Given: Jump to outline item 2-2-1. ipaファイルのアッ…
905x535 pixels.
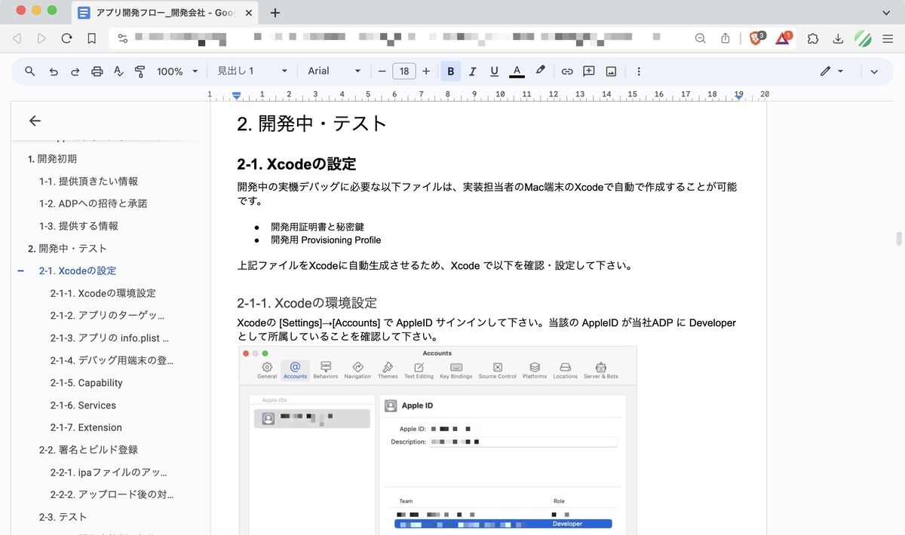Looking at the screenshot, I should tap(109, 472).
